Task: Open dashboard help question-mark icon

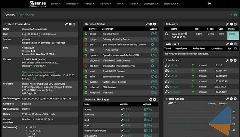Action: pyautogui.click(x=235, y=15)
